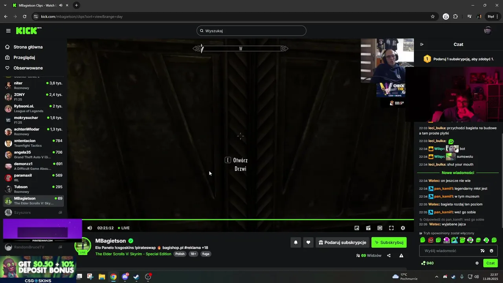Open File Explorer from taskbar
This screenshot has height=283, width=503.
point(102,277)
